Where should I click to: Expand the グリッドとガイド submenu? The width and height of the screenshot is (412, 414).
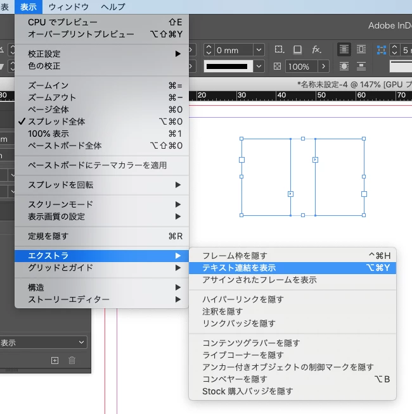(x=102, y=268)
